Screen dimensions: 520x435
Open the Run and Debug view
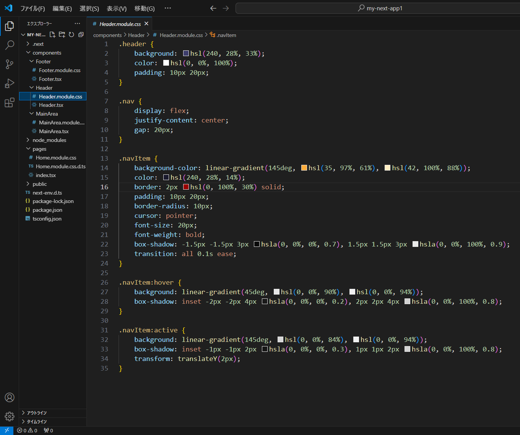pyautogui.click(x=10, y=84)
